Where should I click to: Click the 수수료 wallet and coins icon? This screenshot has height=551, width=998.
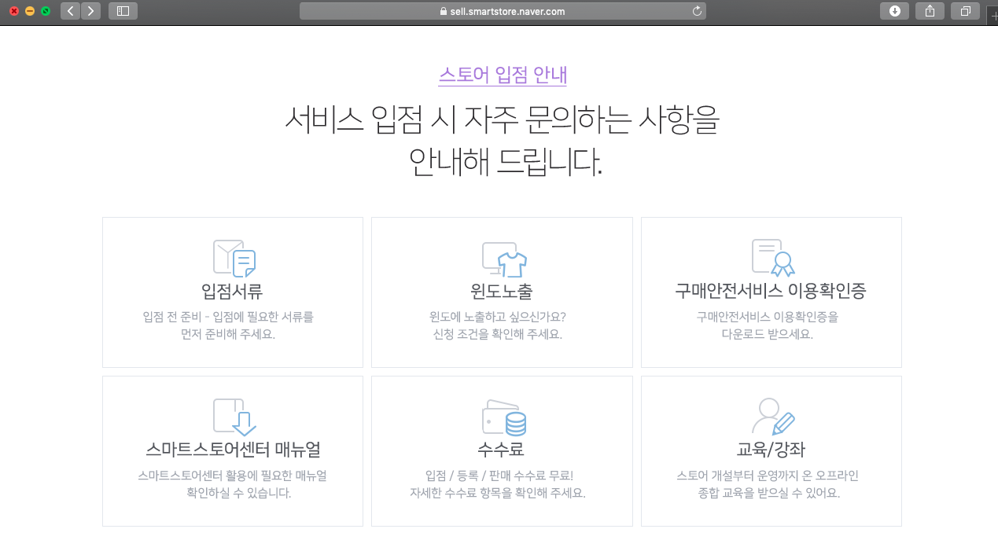[504, 418]
